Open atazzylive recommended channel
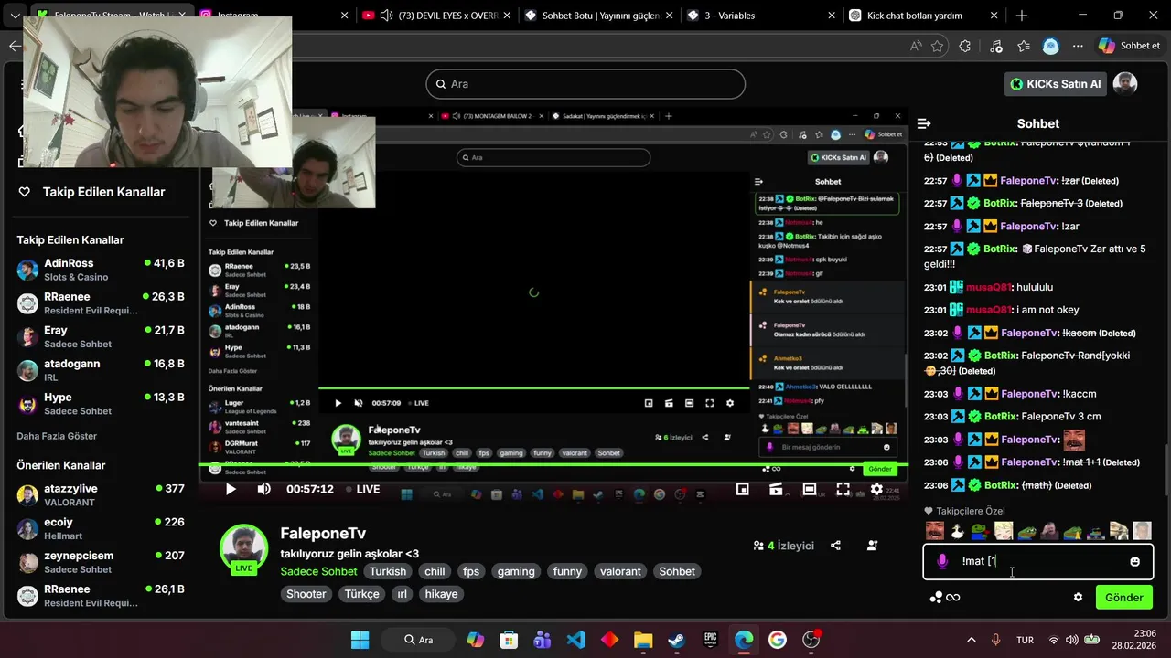 tap(101, 495)
